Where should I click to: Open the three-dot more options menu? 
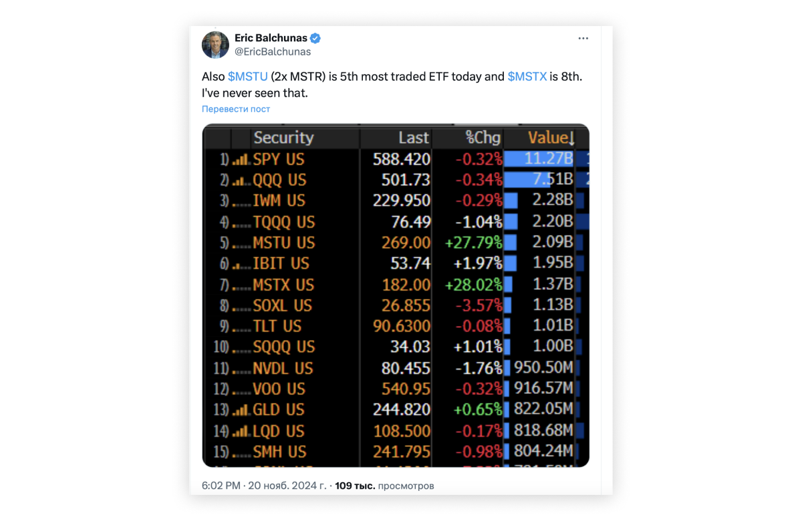tap(583, 39)
